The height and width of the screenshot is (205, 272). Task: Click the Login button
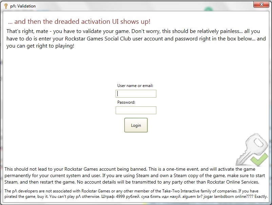[x=136, y=125]
